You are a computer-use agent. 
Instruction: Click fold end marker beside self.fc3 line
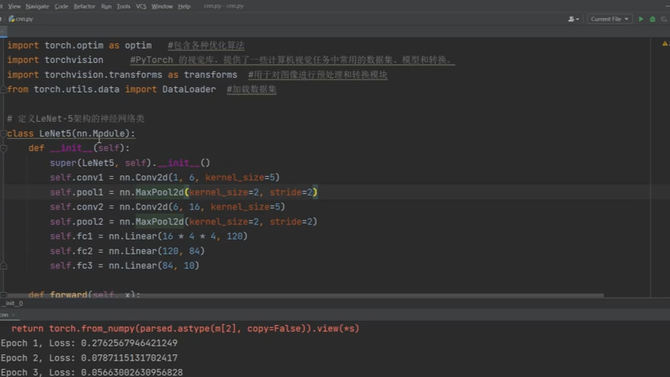[x=3, y=266]
